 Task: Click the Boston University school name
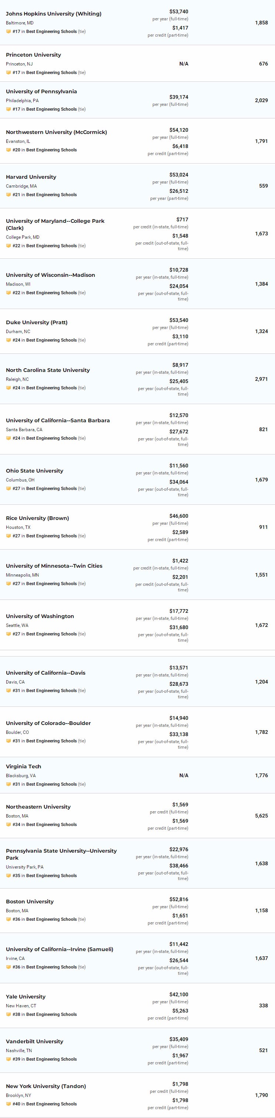pos(30,902)
